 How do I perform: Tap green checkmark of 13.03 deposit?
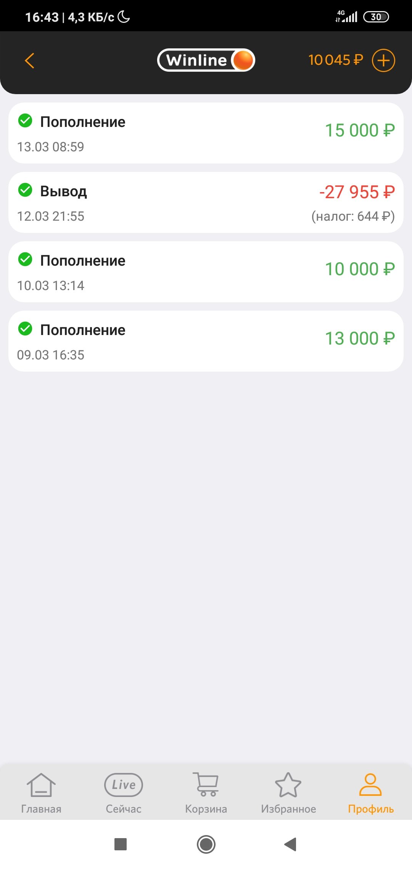coord(25,121)
